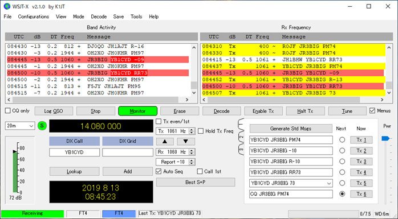398x219 pixels.
Task: Open the Tools menu
Action: point(136,16)
